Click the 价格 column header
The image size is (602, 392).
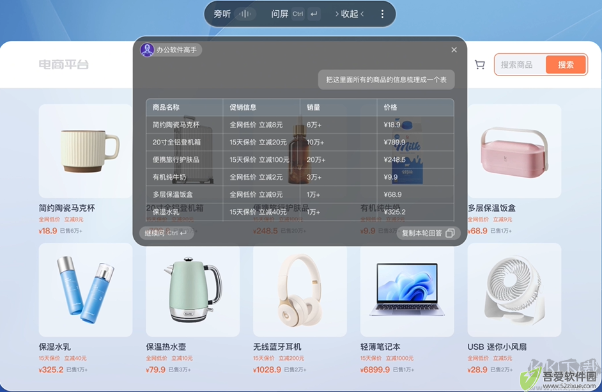[390, 107]
